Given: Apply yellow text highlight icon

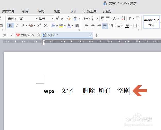Looking at the screenshot, I should pos(61,26).
